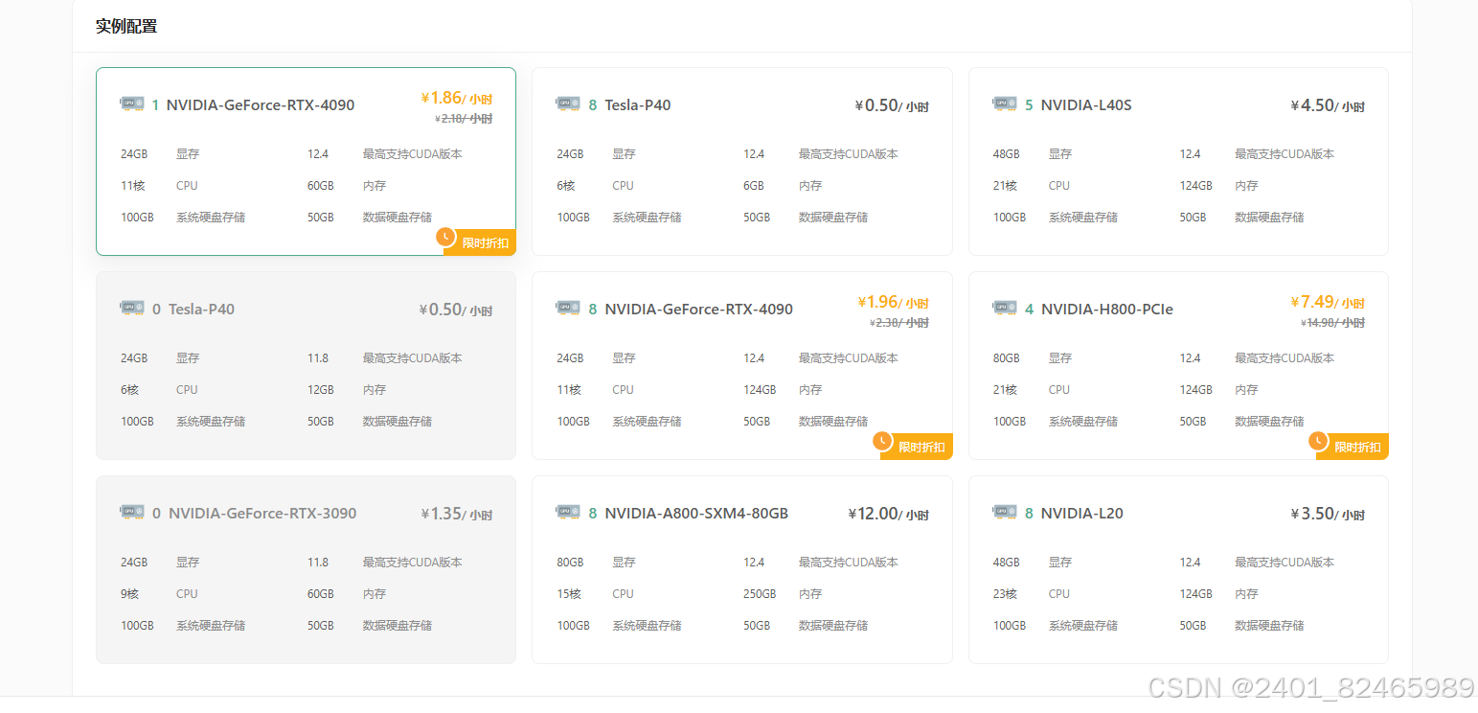Click 11.8 CUDA version on RTX-3090 card
This screenshot has width=1478, height=713.
coord(318,563)
